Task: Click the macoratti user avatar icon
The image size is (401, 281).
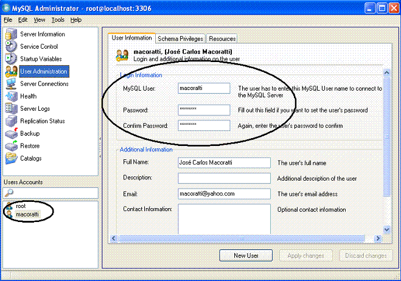Action: [10, 214]
